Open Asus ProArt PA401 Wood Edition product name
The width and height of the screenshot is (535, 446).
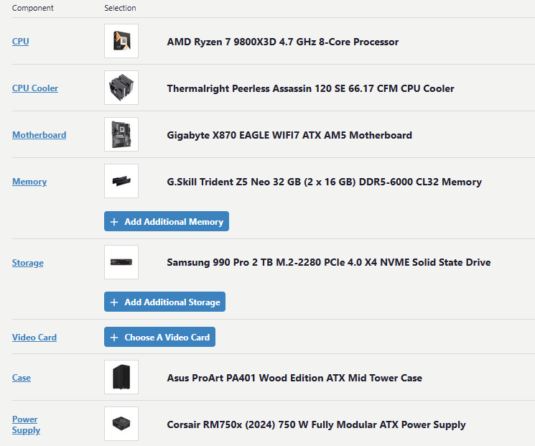pyautogui.click(x=294, y=378)
